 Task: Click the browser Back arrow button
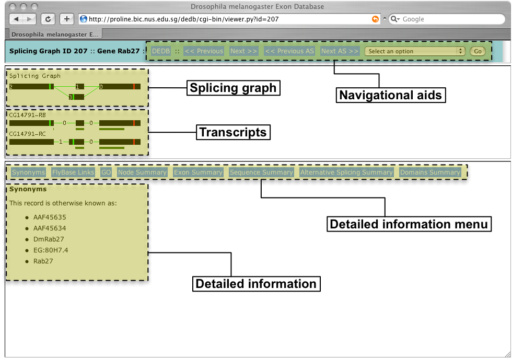[16, 19]
